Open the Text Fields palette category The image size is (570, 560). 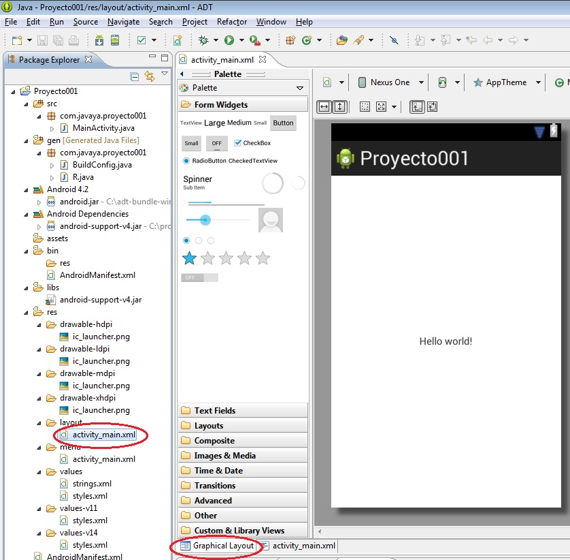[x=243, y=410]
